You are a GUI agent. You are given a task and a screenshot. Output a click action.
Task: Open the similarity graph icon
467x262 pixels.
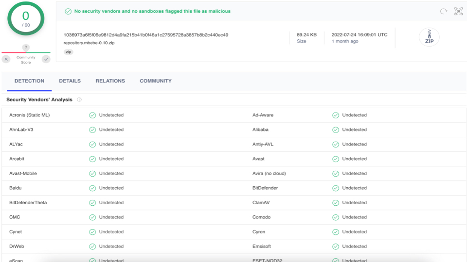[458, 11]
